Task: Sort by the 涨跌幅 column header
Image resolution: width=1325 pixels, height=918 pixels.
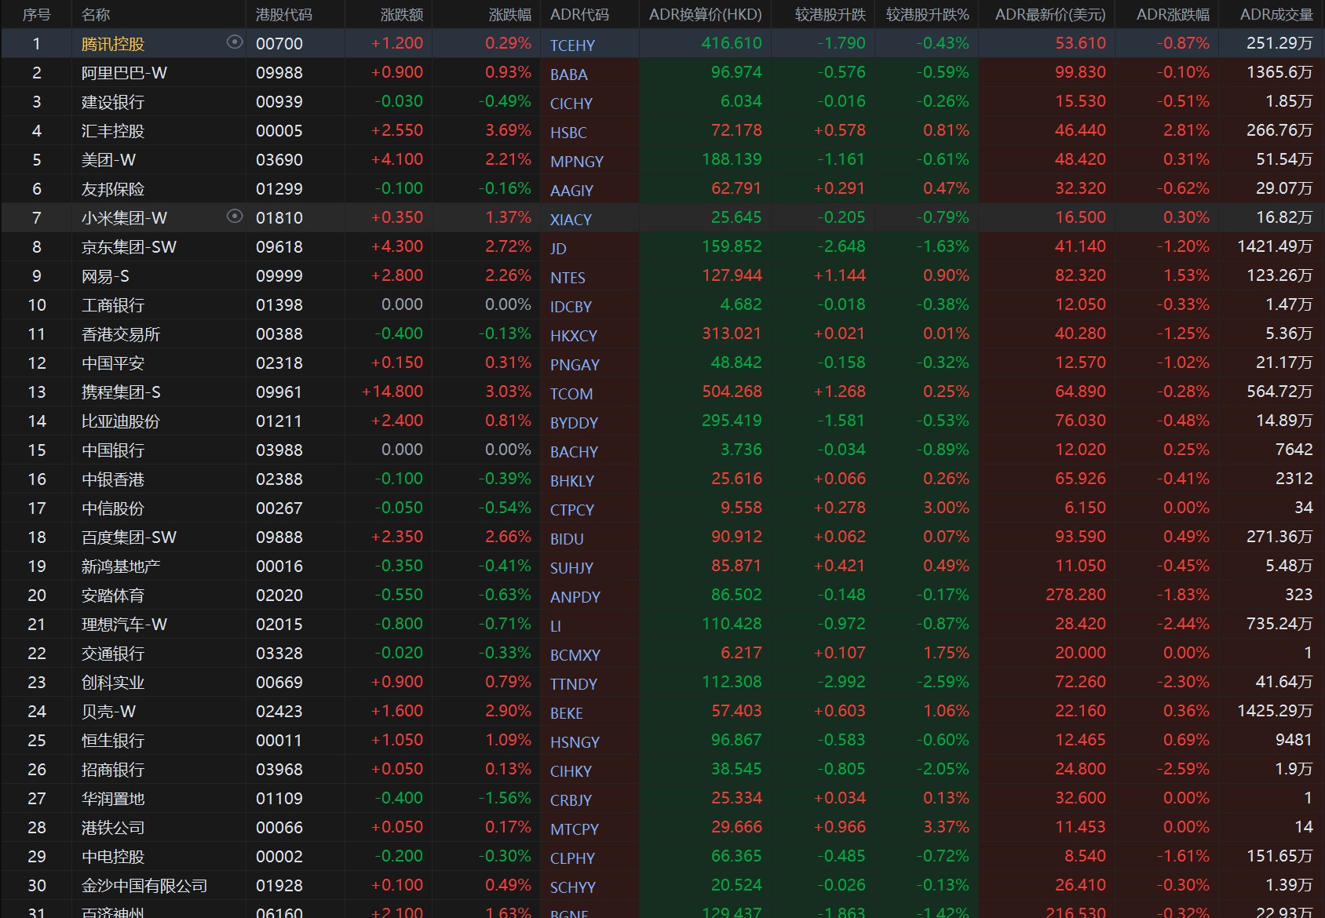Action: (x=509, y=14)
